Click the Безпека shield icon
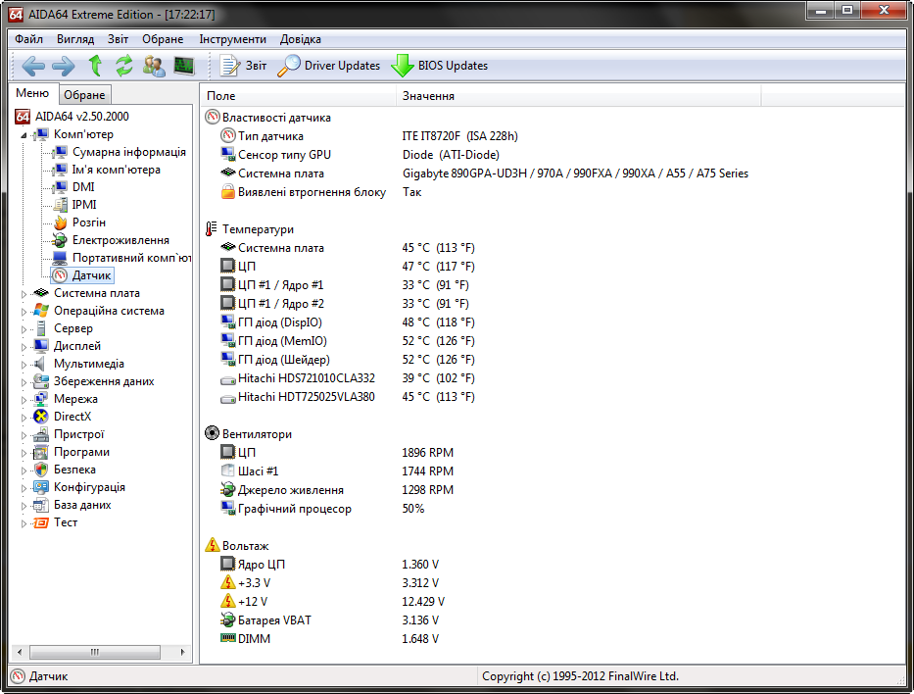Screen dimensions: 914x694 click(41, 470)
